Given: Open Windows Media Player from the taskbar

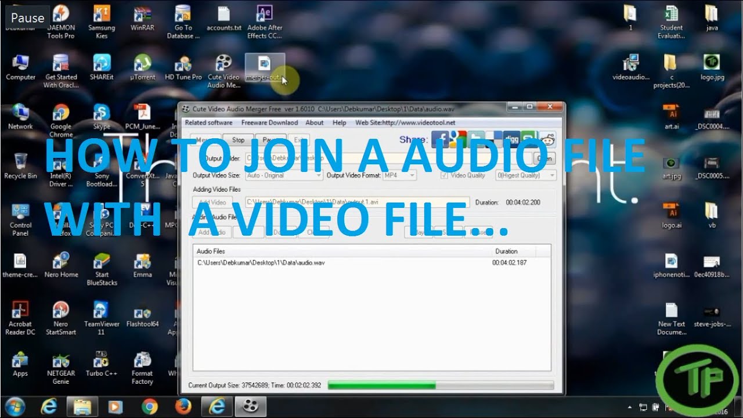Looking at the screenshot, I should point(116,406).
